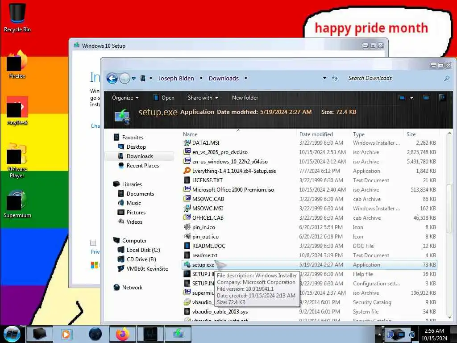The height and width of the screenshot is (343, 457).
Task: Click New folder in the toolbar
Action: pos(245,98)
